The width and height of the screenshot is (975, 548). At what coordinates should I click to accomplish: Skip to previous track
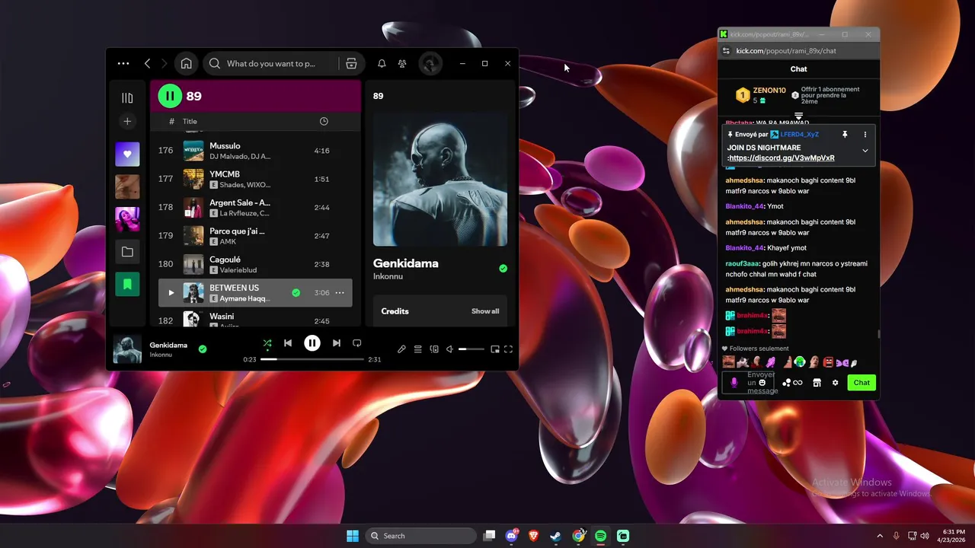coord(288,343)
